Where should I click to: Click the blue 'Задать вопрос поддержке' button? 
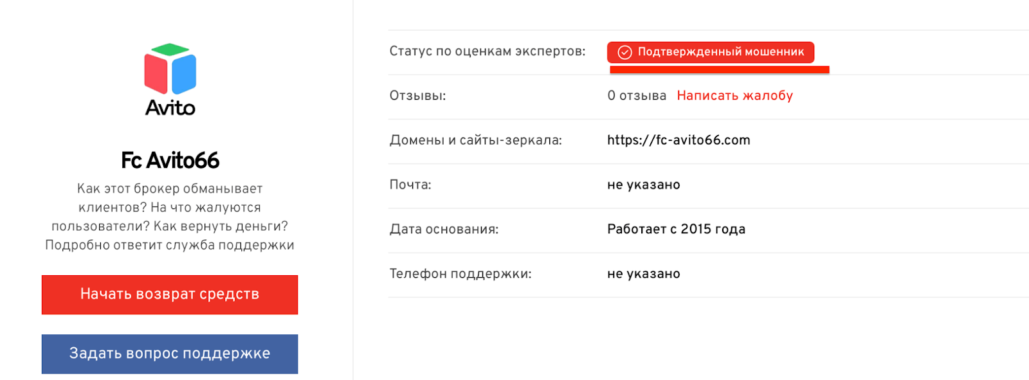[170, 354]
